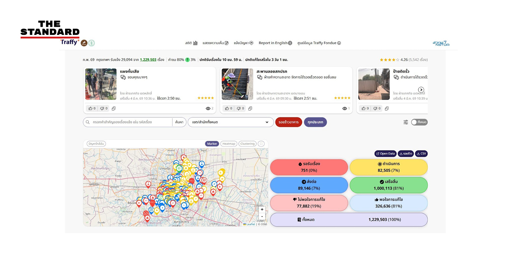Open the รอยร้าวอาคาร filter

point(288,122)
